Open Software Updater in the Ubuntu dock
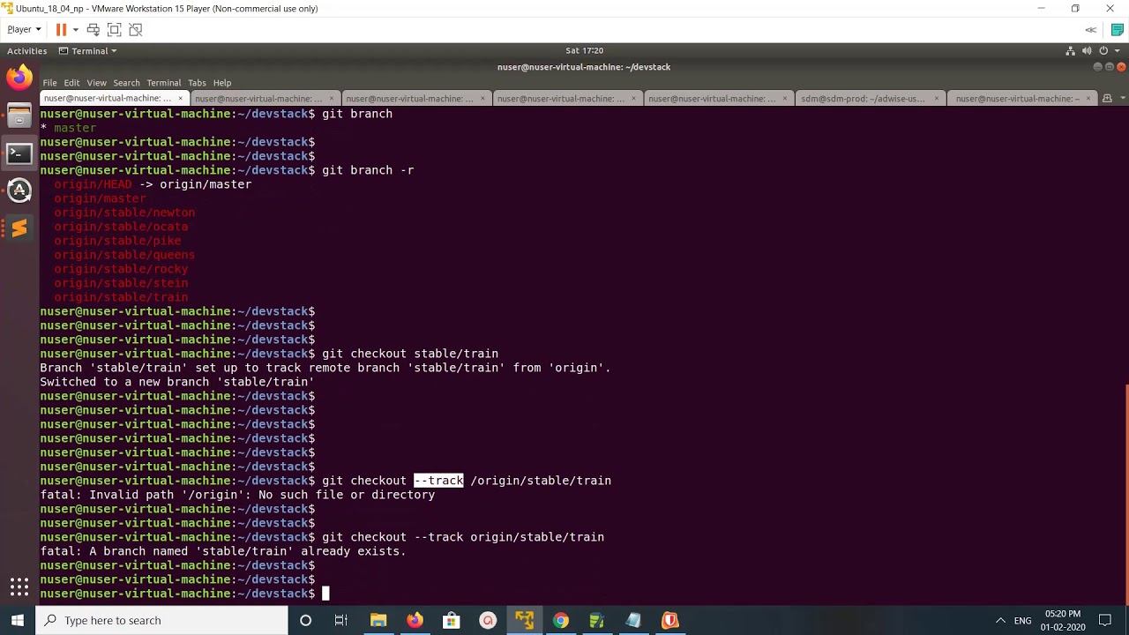 coord(19,190)
